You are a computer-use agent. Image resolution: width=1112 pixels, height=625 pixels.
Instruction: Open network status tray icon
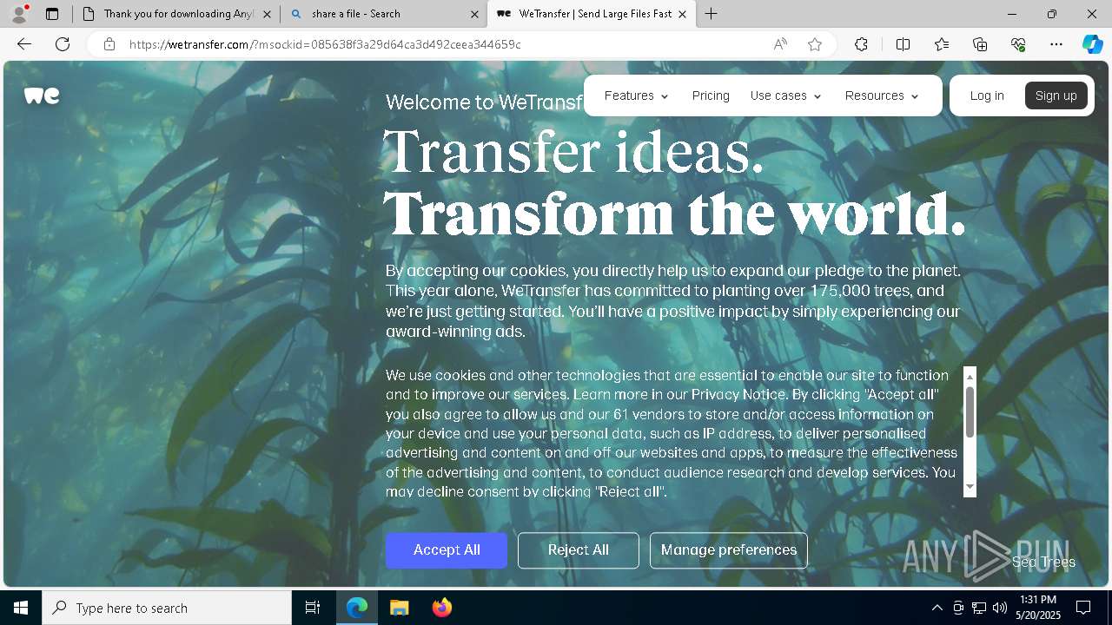click(x=979, y=608)
